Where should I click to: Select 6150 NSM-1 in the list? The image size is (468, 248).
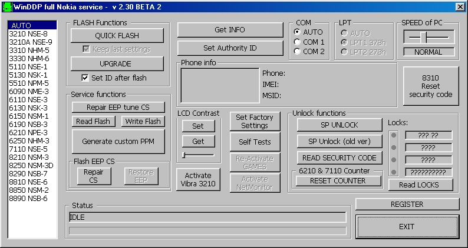(32, 116)
